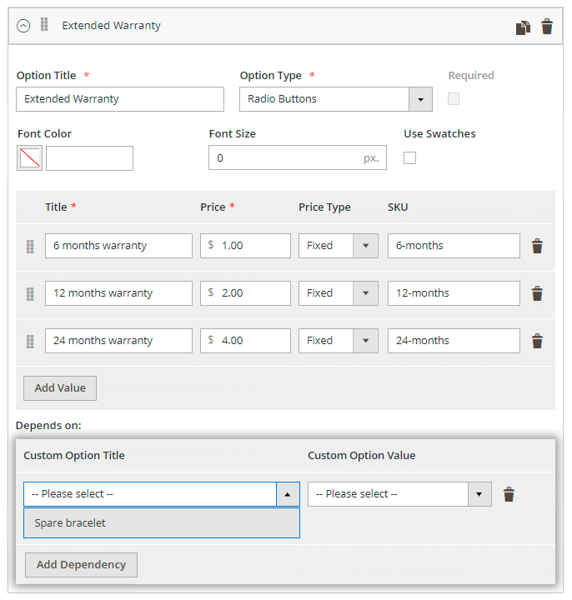Remove the dependency row via trash icon
Viewport: 572px width, 600px height.
tap(509, 494)
